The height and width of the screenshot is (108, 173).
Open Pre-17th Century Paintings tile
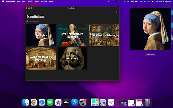tap(72, 35)
